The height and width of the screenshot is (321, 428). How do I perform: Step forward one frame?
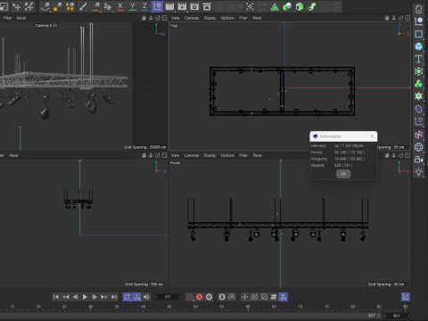click(x=95, y=297)
